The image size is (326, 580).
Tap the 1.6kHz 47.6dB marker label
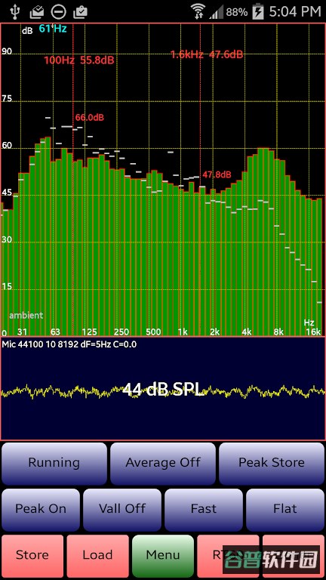tap(207, 54)
